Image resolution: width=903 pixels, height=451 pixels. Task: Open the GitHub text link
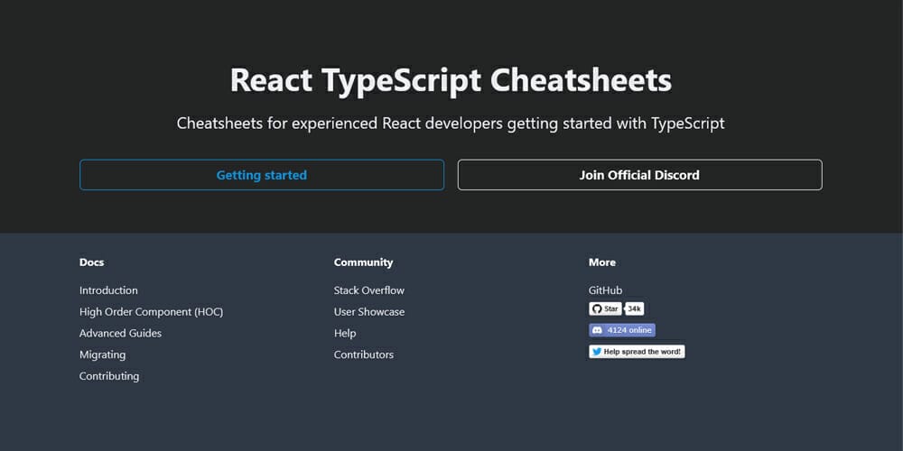click(x=605, y=290)
